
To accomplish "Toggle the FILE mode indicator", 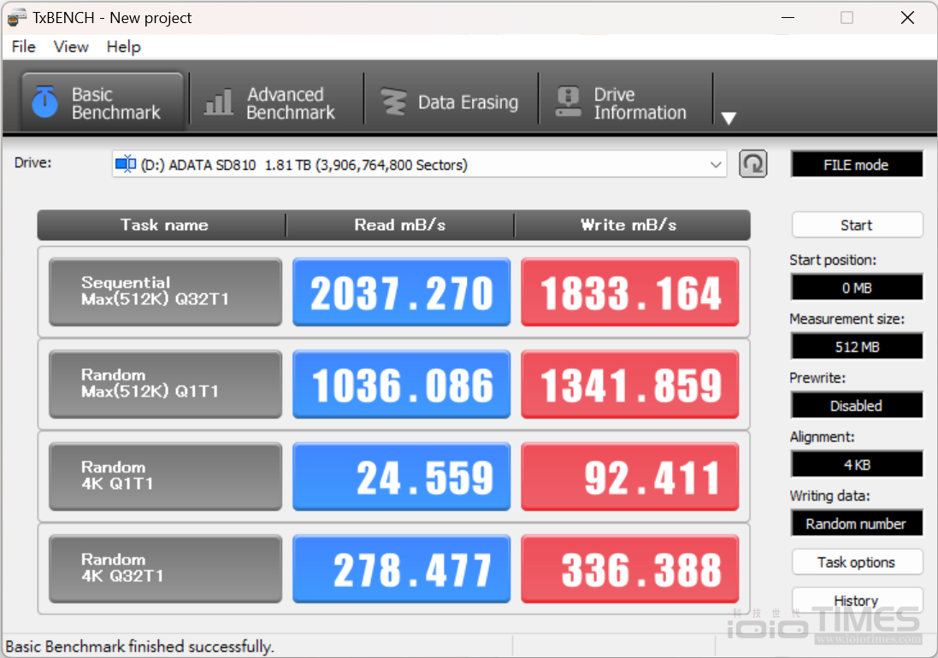I will 856,165.
